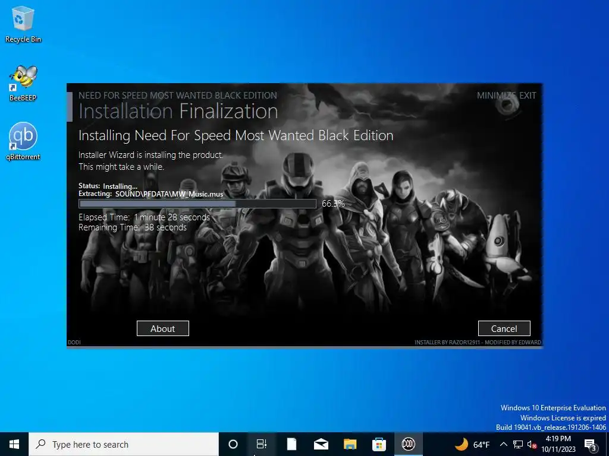
Task: Open Cortana from the taskbar circle icon
Action: pos(233,444)
